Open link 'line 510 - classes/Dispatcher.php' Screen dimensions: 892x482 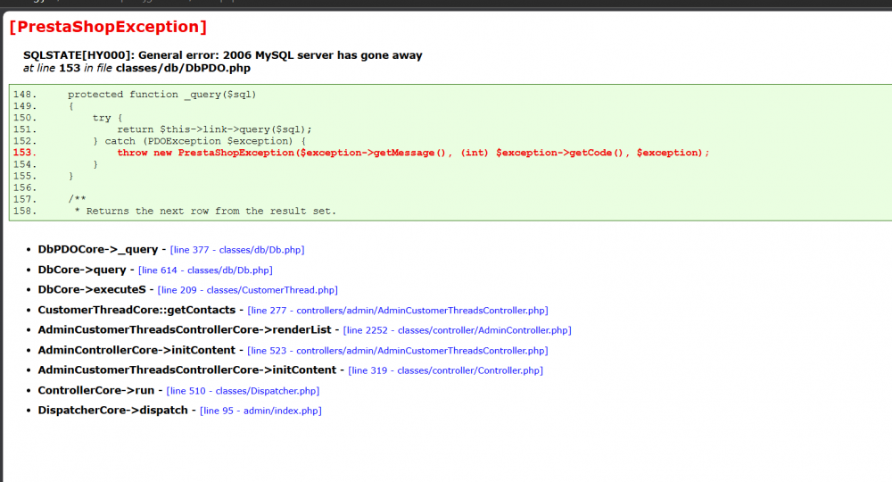point(243,391)
